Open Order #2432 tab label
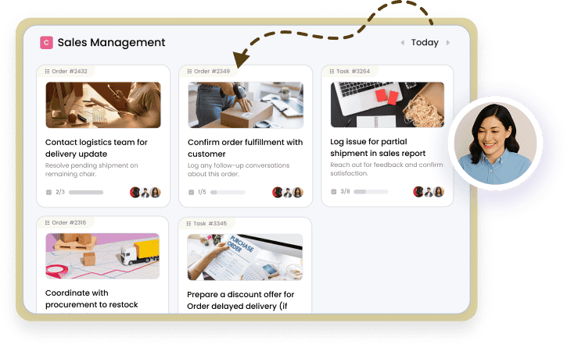The width and height of the screenshot is (567, 344). (70, 72)
